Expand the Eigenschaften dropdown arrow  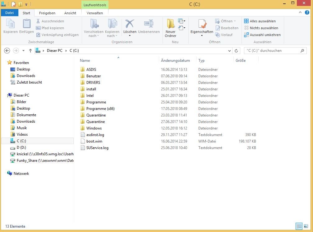[x=202, y=36]
